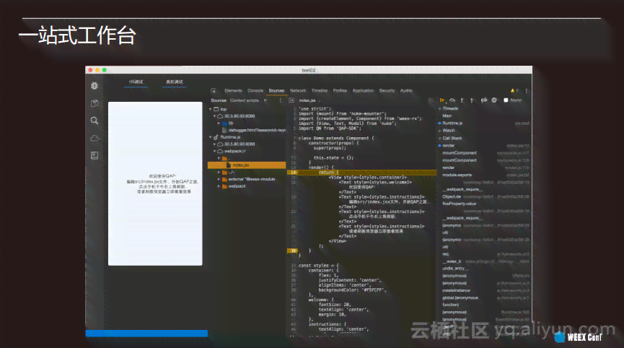This screenshot has width=624, height=348.
Task: Click the yellow warning indicator
Action: 514,91
